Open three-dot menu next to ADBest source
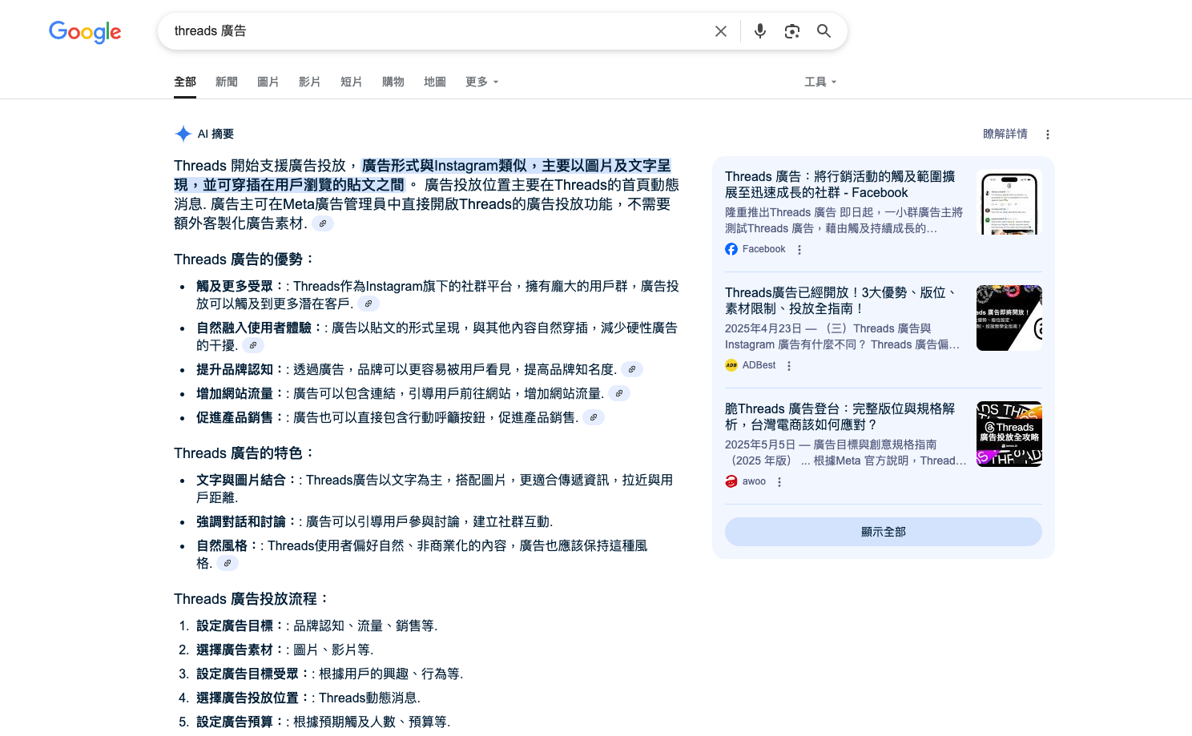1192x736 pixels. (x=789, y=366)
